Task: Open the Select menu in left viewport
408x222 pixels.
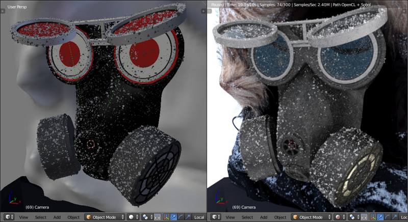Action: click(40, 217)
